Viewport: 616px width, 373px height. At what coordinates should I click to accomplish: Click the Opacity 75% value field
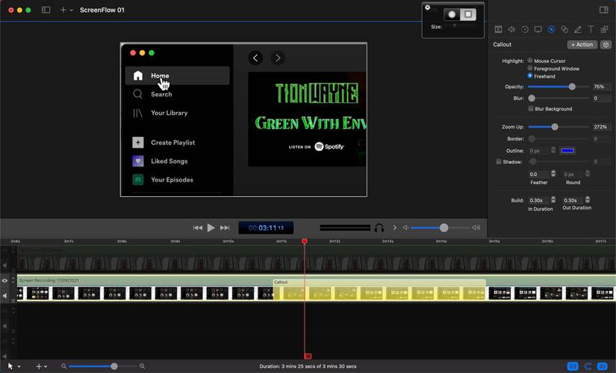tap(602, 87)
